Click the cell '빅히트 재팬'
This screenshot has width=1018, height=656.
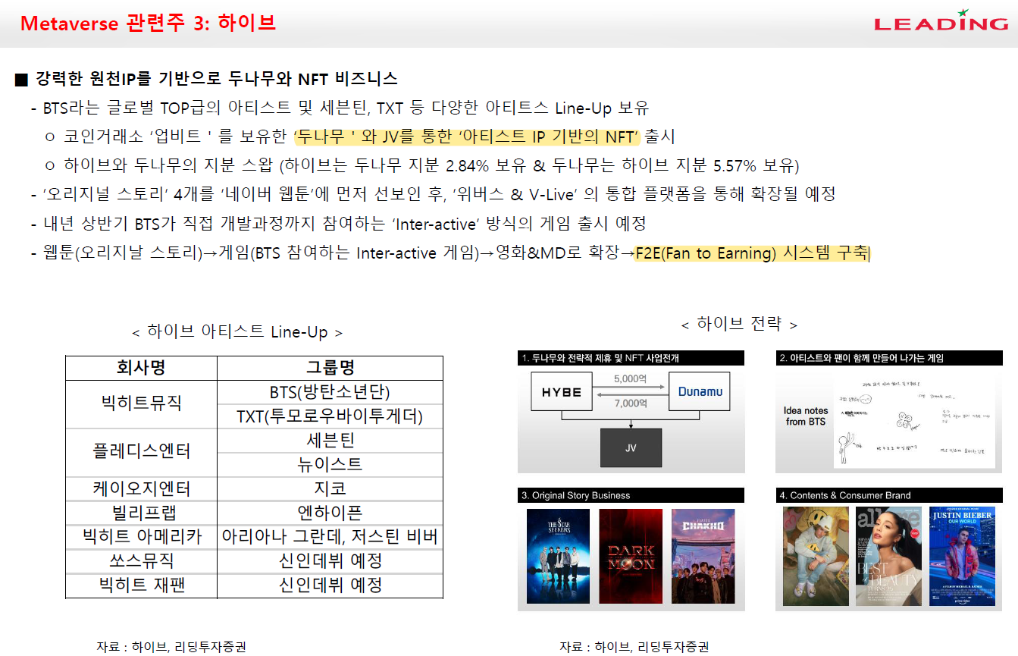pos(141,585)
